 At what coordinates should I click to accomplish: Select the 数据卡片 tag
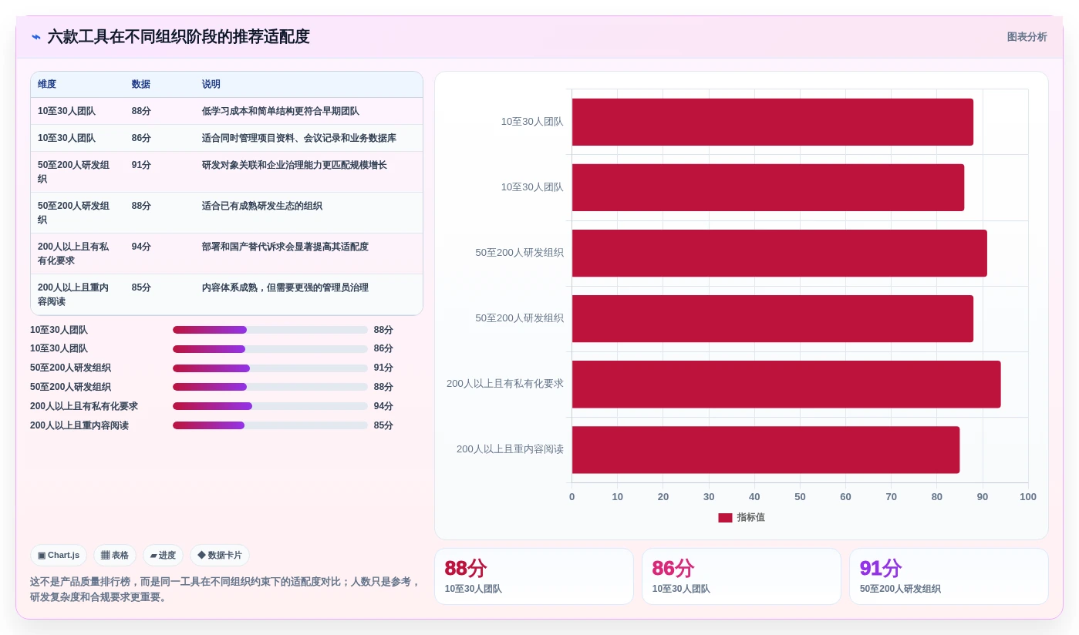coord(220,556)
